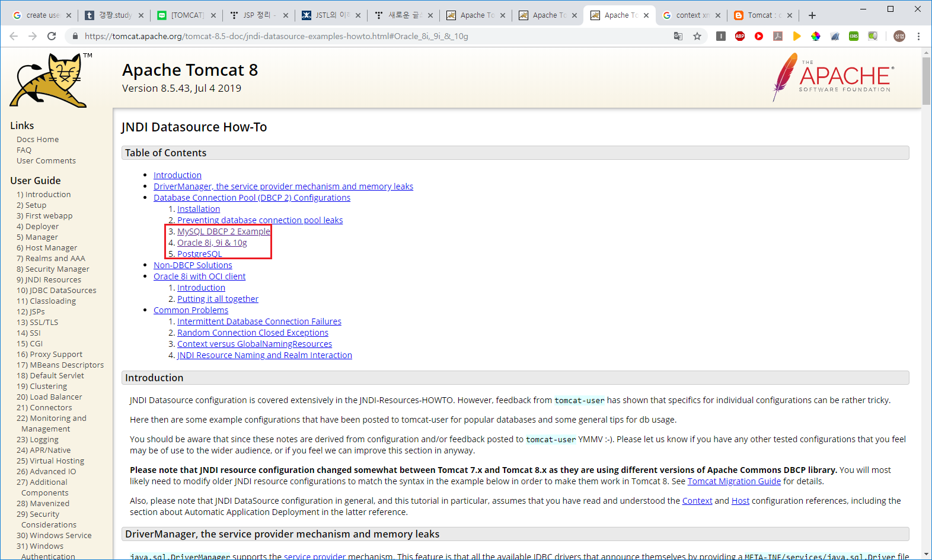Screen dimensions: 932x560
Task: Jump to 'Oracle 8i with OCI client'
Action: (200, 276)
